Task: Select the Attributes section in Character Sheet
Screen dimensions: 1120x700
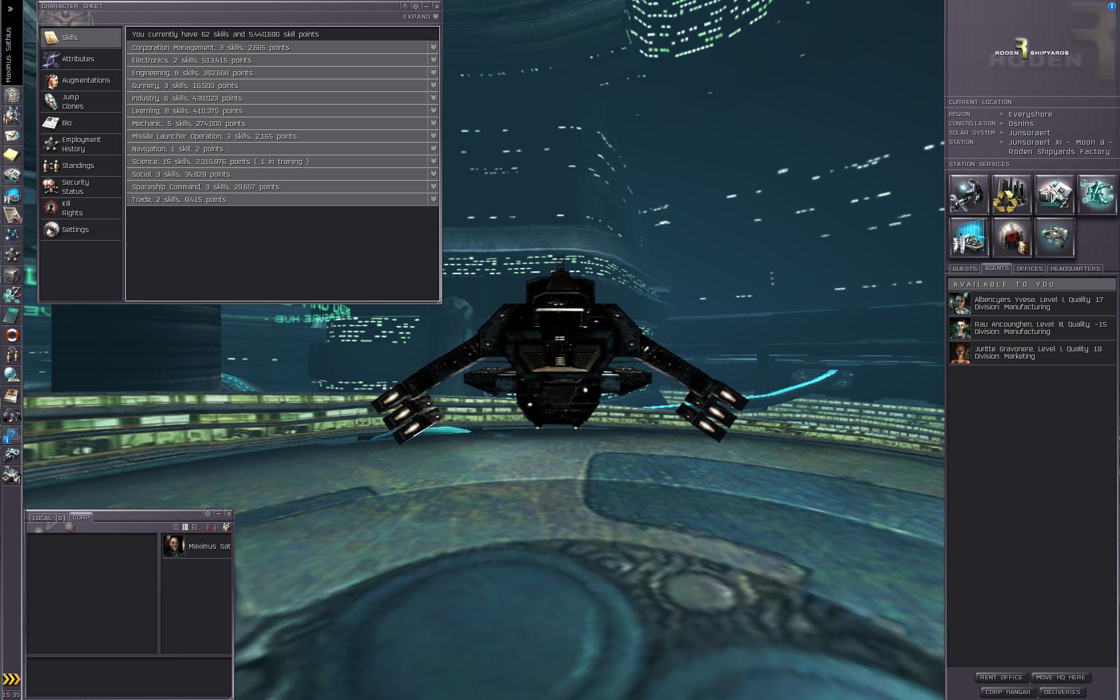Action: (x=81, y=59)
